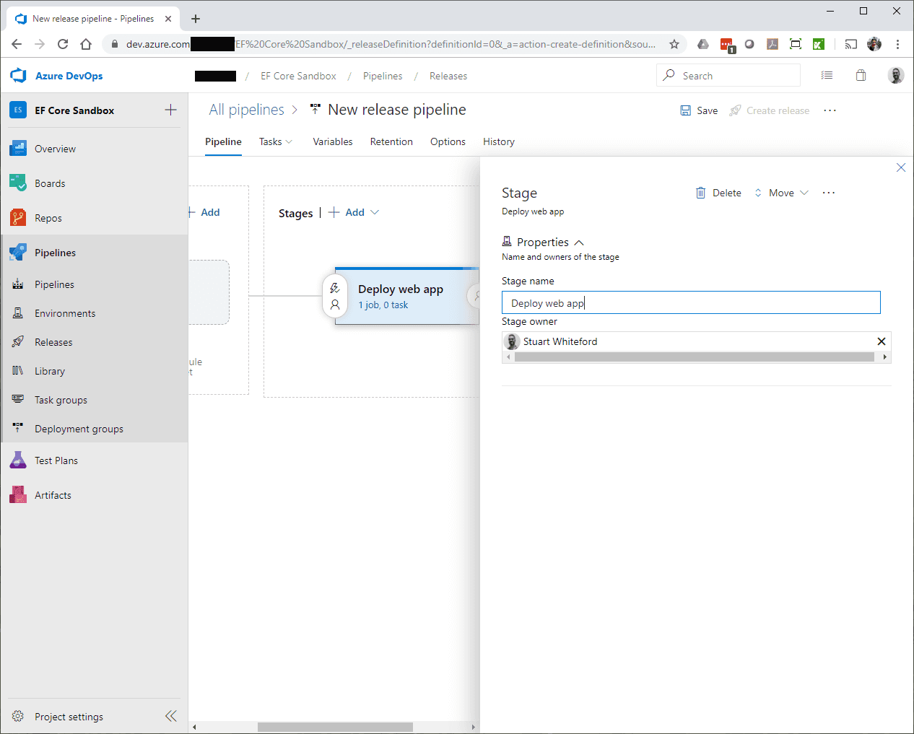Click the Stage name input field
Screen dimensions: 914x734
point(690,303)
